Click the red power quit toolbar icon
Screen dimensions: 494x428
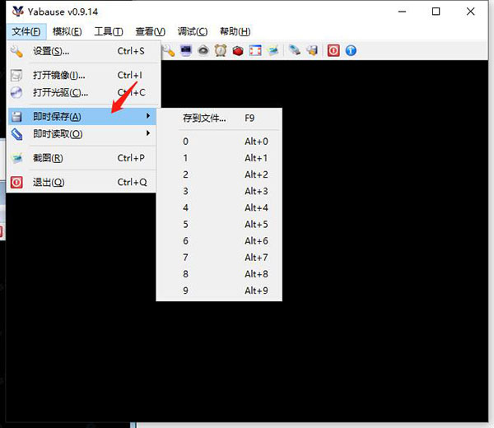[x=333, y=50]
